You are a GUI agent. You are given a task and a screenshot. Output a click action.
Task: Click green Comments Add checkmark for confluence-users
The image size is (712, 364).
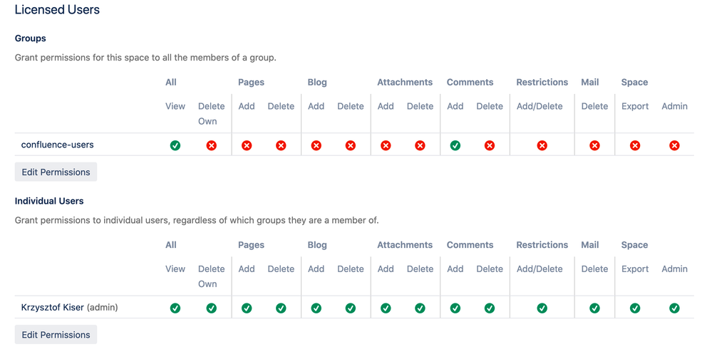[x=455, y=145]
